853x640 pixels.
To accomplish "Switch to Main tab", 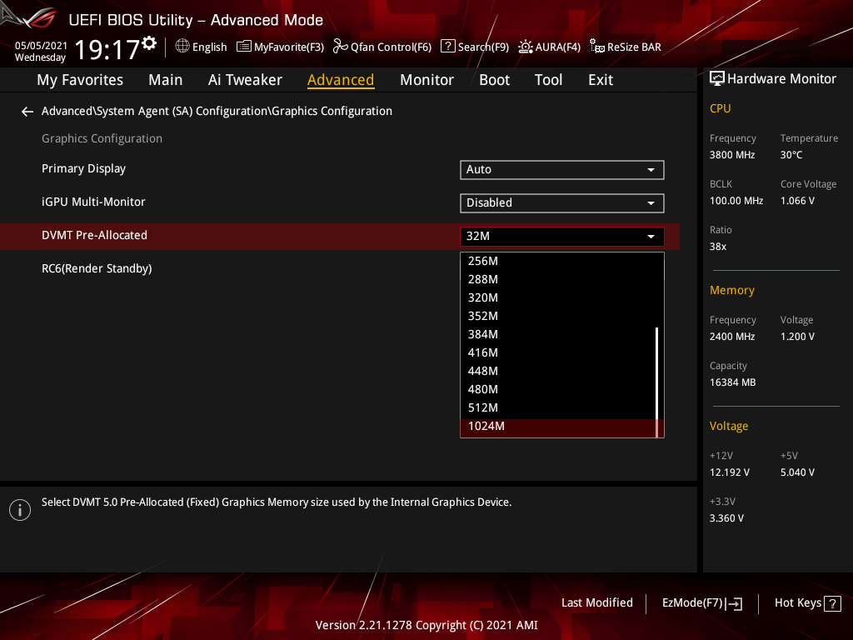I will [x=166, y=80].
